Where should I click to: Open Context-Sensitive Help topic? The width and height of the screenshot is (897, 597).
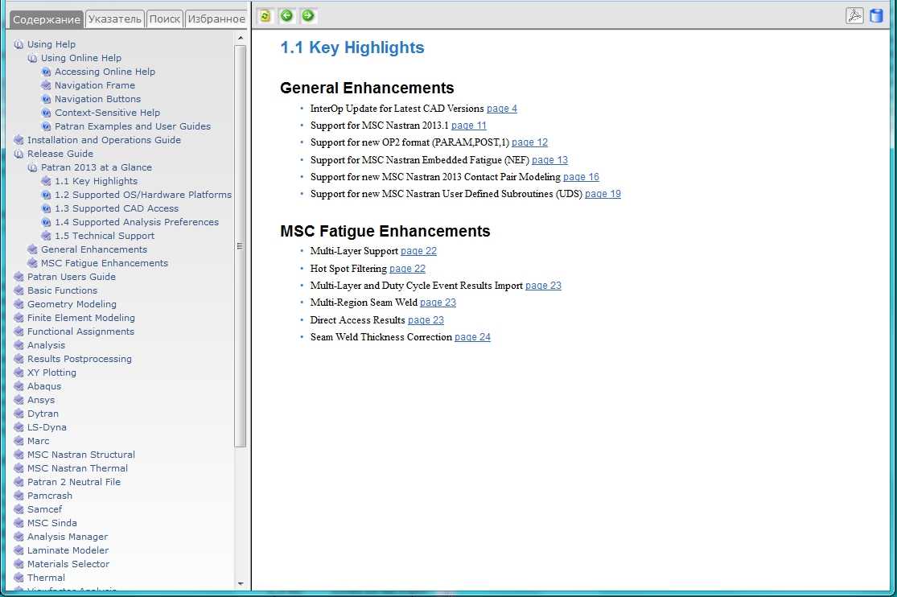pos(108,113)
